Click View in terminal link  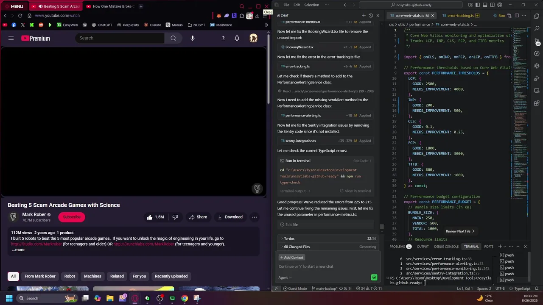355,191
